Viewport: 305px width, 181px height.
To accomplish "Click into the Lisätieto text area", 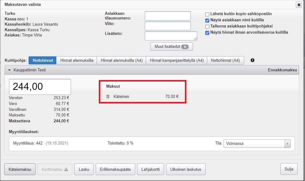I will [x=171, y=36].
